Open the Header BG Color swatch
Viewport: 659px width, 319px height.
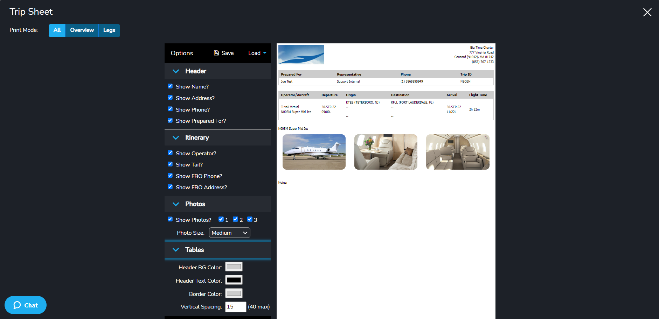pyautogui.click(x=234, y=267)
